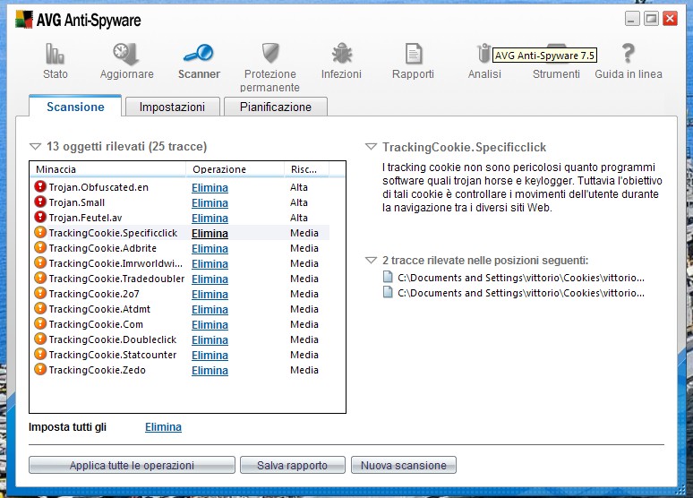Image resolution: width=693 pixels, height=498 pixels.
Task: Select the TrackingCookie.Tradedoubler row name
Action: [116, 279]
